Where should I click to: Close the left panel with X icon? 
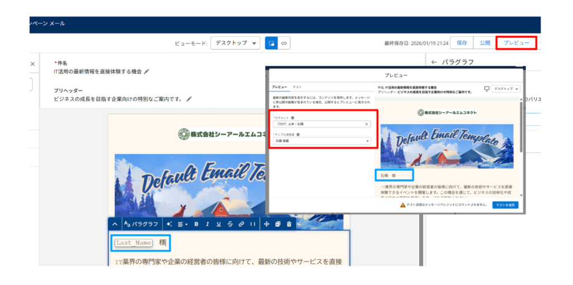tap(32, 64)
